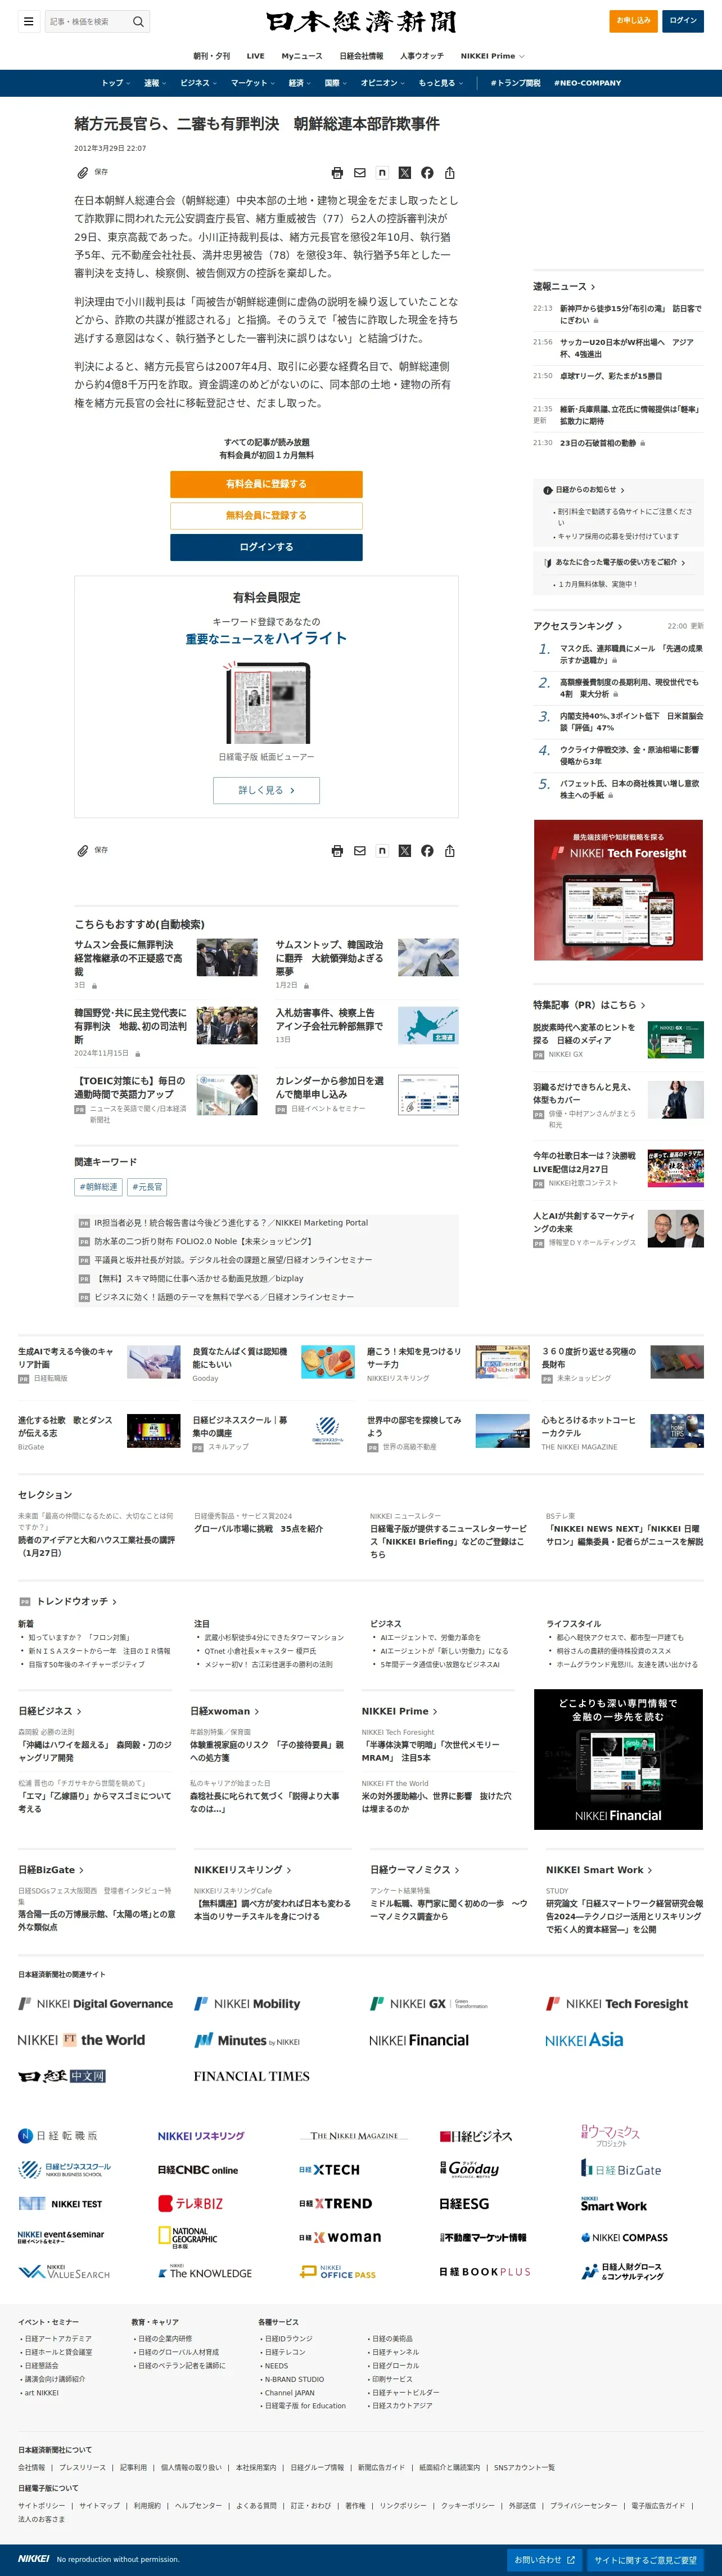Expand the マーケット navigation dropdown

[252, 83]
